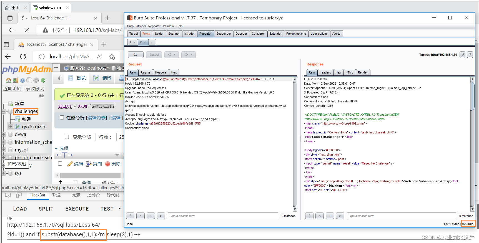
Task: Open the column options dropdown triangle
Action: 117,155
